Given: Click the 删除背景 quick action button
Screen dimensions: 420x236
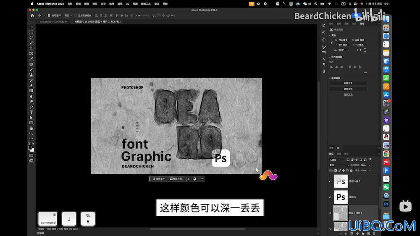Looking at the screenshot, I should [348, 83].
